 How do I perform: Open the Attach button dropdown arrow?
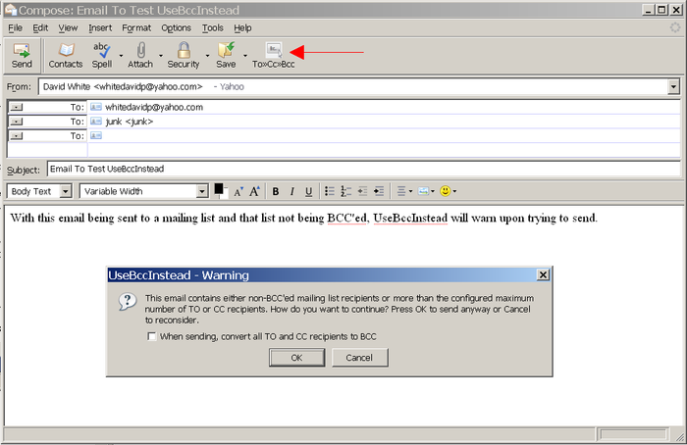point(161,56)
